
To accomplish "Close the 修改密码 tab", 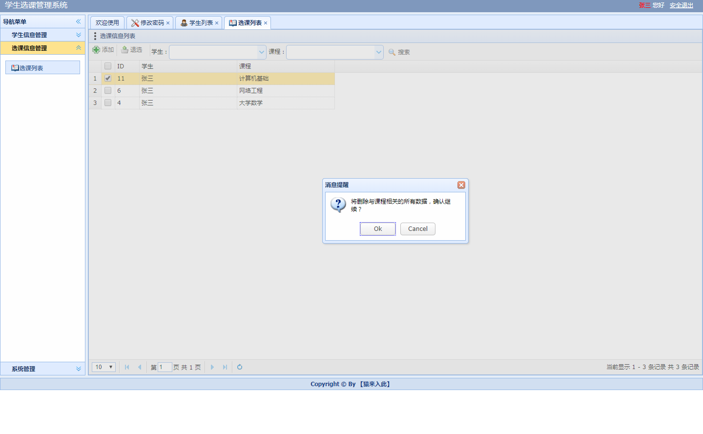I will [x=168, y=23].
